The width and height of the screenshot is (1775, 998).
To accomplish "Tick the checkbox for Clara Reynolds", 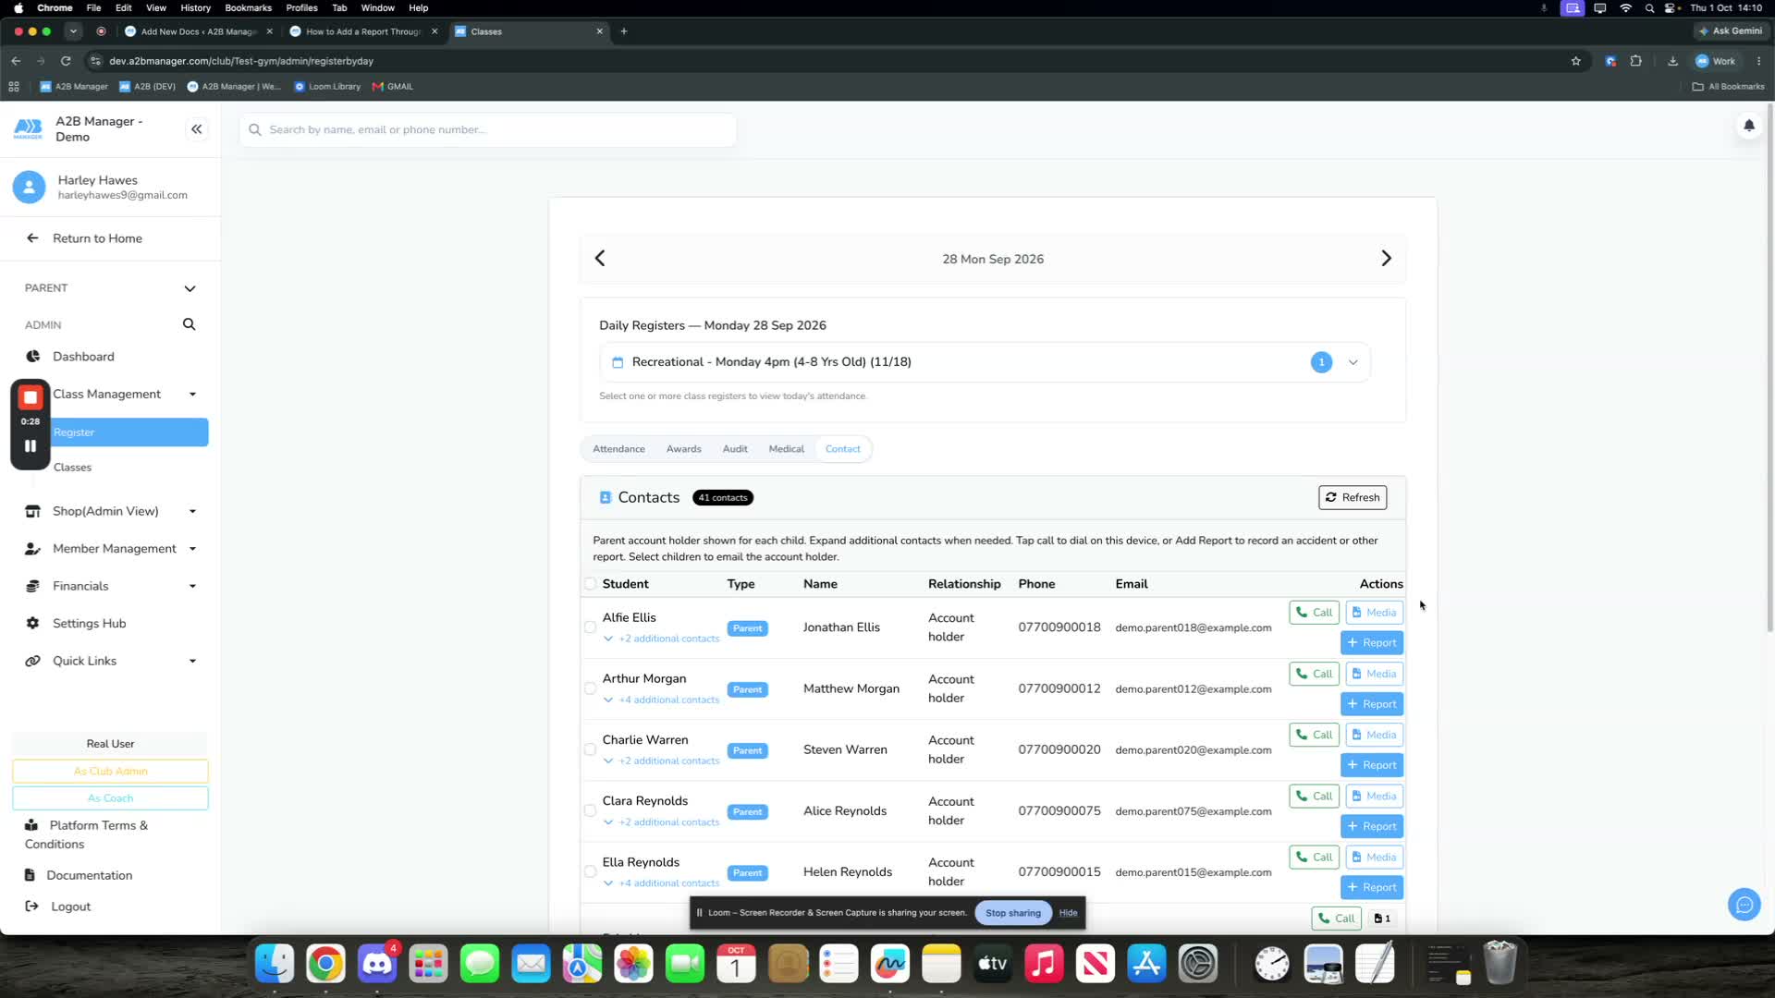I will click(590, 810).
